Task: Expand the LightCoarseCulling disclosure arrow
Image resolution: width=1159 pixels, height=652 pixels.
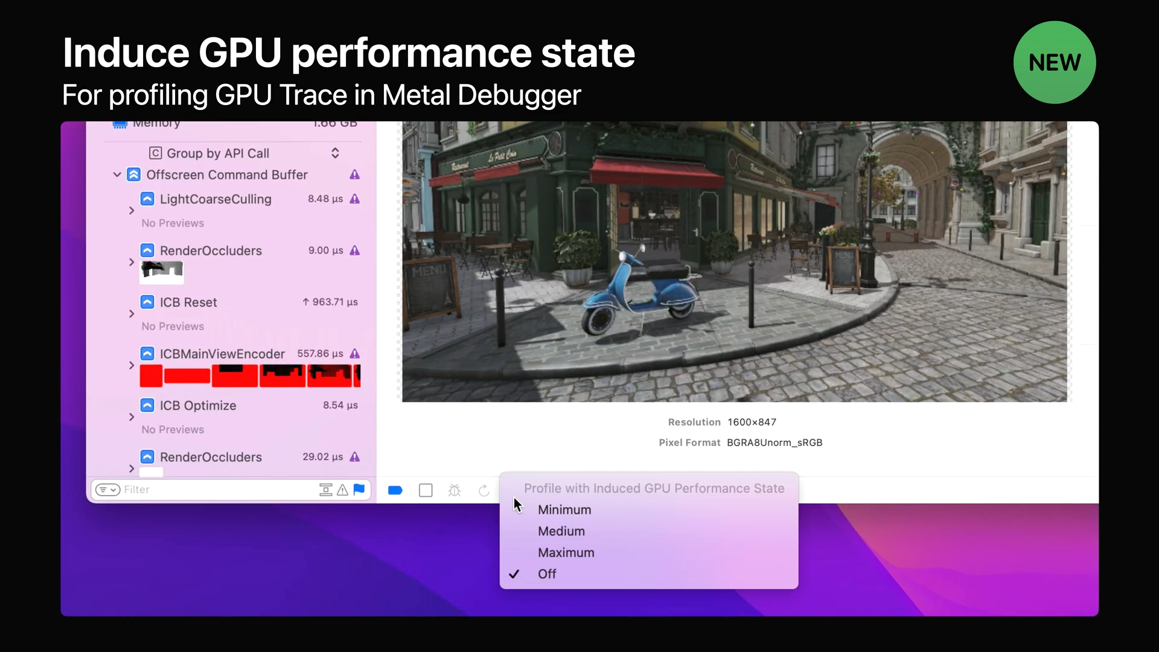Action: pos(132,211)
